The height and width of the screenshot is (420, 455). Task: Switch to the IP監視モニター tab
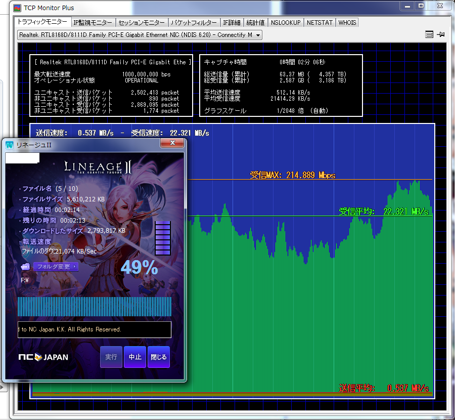point(93,23)
